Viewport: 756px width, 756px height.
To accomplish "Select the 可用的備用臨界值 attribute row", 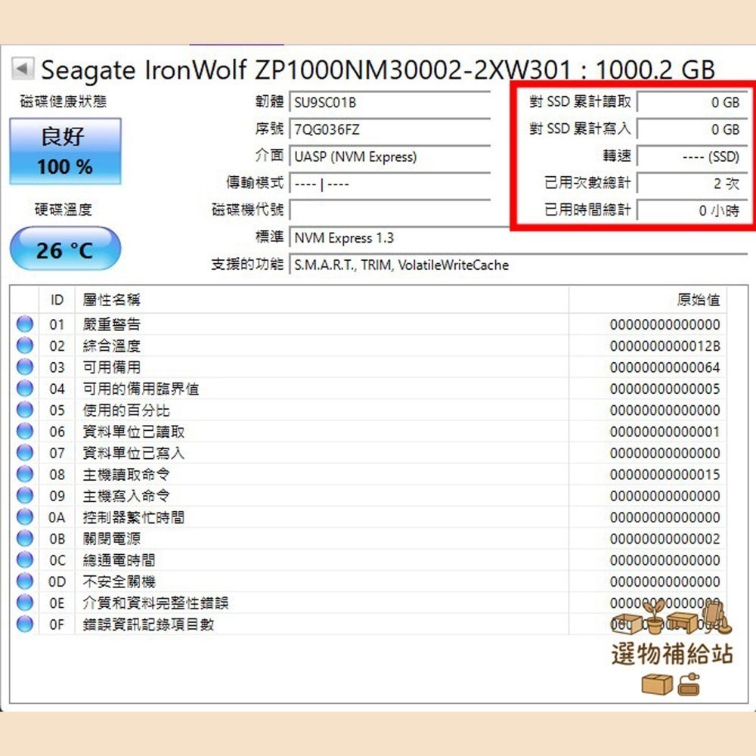I will 369,389.
